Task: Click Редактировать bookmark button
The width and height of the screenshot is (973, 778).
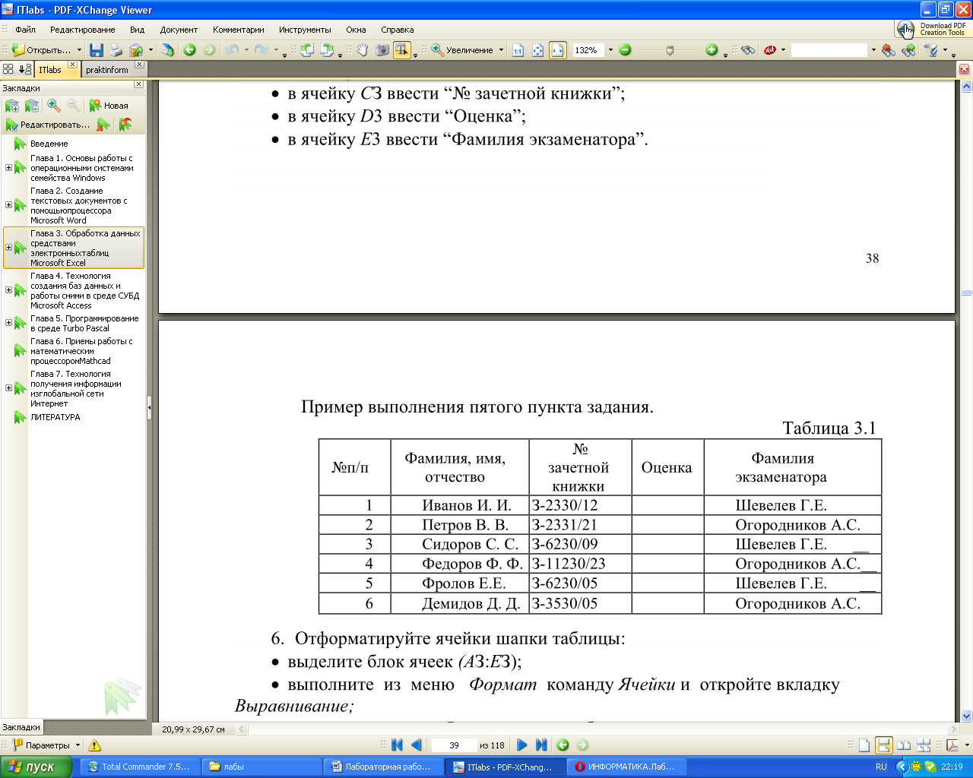Action: (x=47, y=125)
